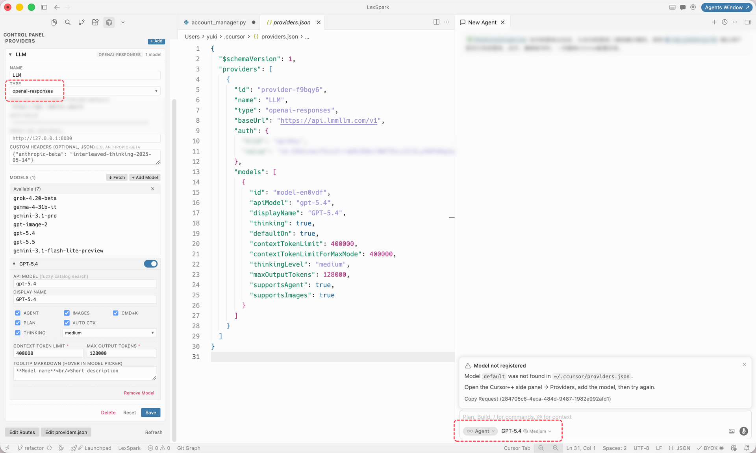Screen dimensions: 756x453
Task: Open the thinking level medium dropdown
Action: (x=109, y=333)
